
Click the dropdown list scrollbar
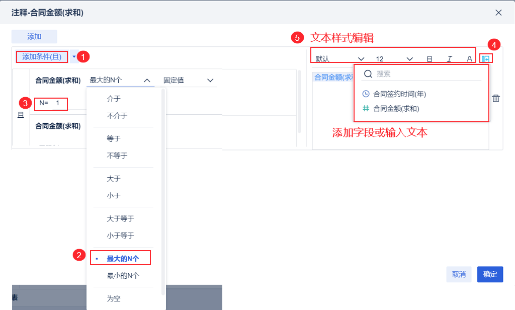point(163,192)
